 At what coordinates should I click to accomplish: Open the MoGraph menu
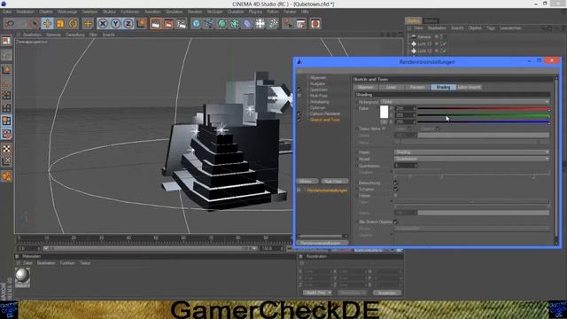[x=214, y=12]
